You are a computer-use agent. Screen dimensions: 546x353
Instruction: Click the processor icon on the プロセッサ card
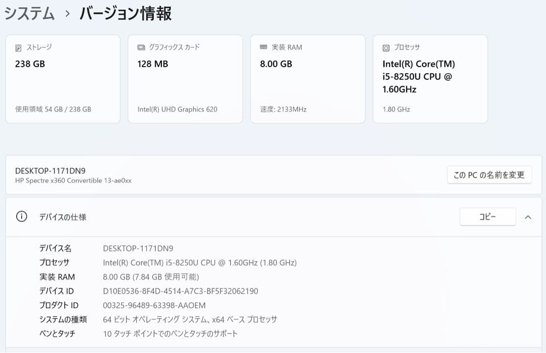click(386, 47)
